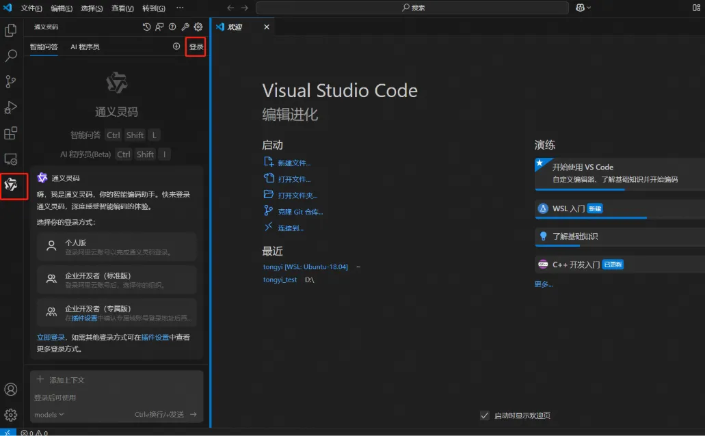Image resolution: width=705 pixels, height=436 pixels.
Task: Click errors and warnings count in status bar
Action: point(35,433)
